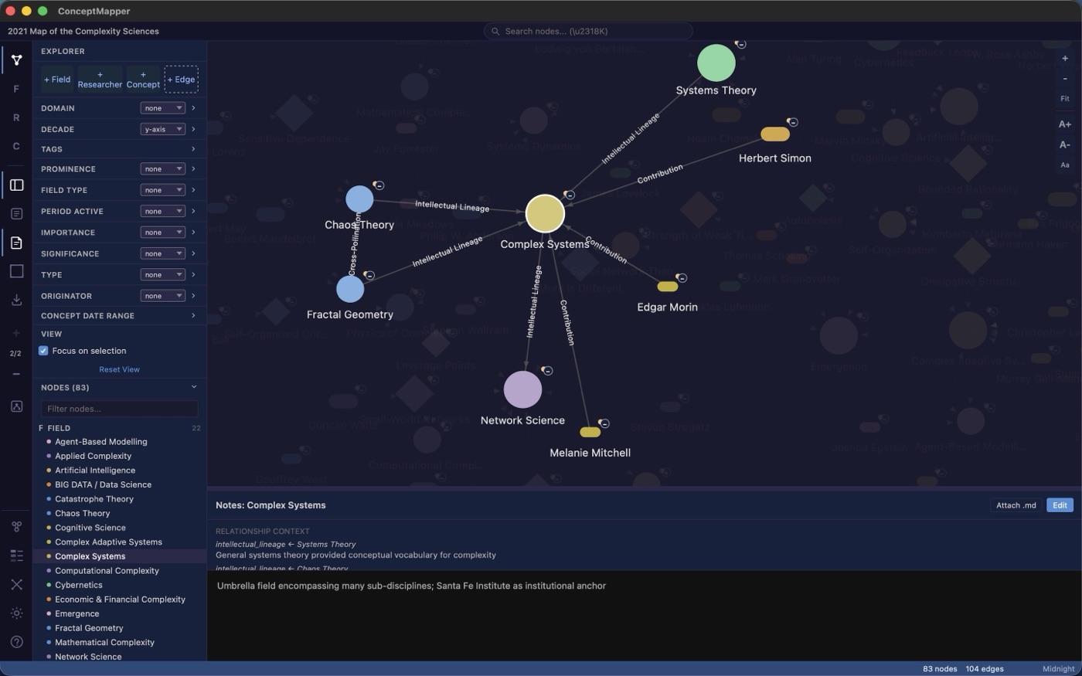Screen dimensions: 1082x676
Task: Click the + Concept button
Action: 143,80
